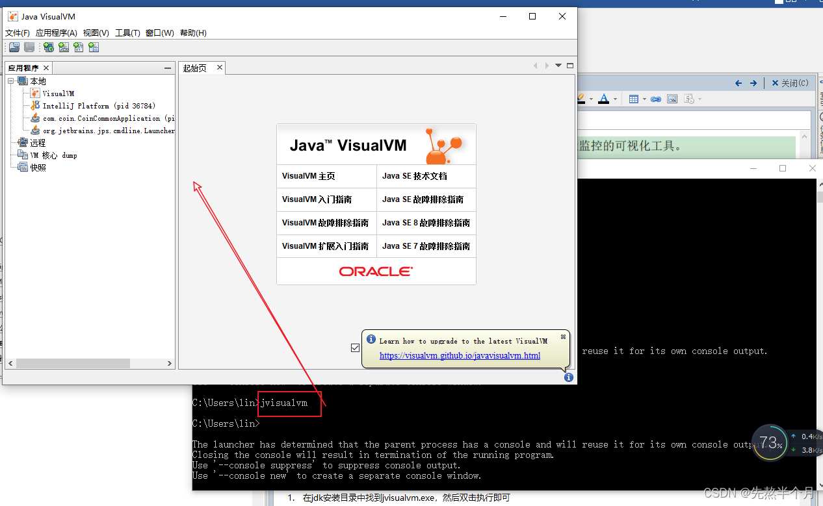Open the Java SE 技术文档 link

(x=415, y=176)
